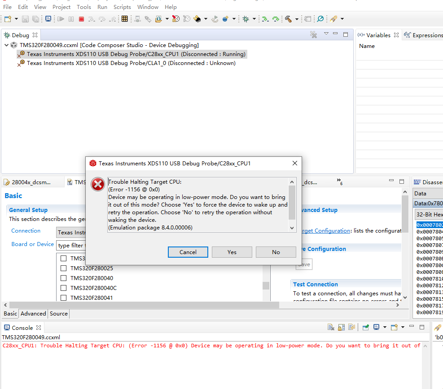Collapse the TMS320F280049.ccxml debug tree node

click(6, 45)
